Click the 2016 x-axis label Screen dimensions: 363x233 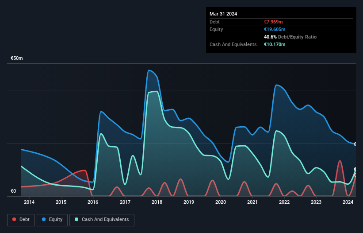coord(93,202)
